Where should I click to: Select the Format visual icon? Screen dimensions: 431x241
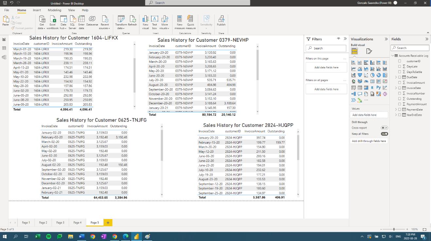click(369, 51)
